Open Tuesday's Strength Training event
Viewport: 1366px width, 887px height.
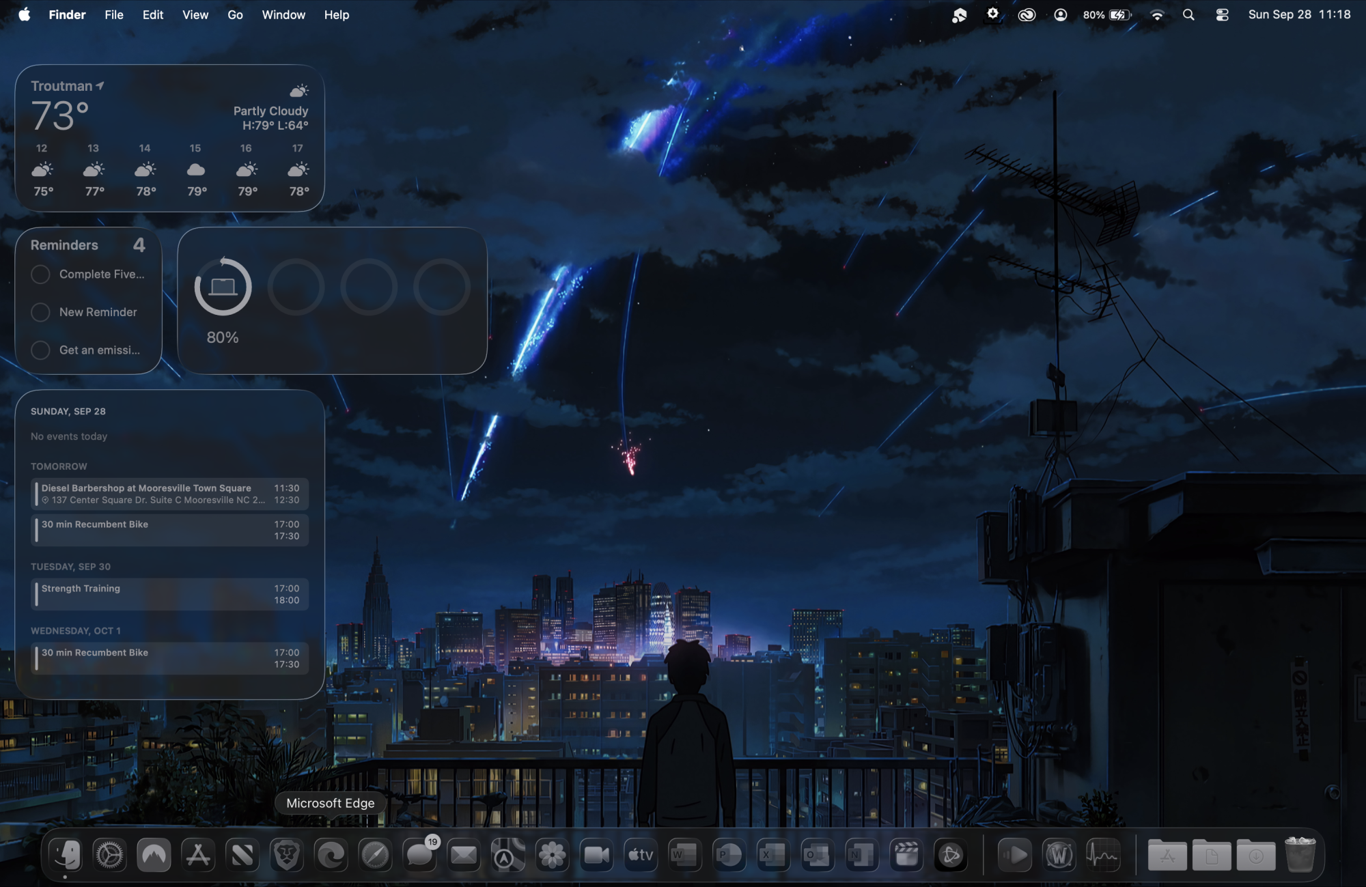[169, 594]
